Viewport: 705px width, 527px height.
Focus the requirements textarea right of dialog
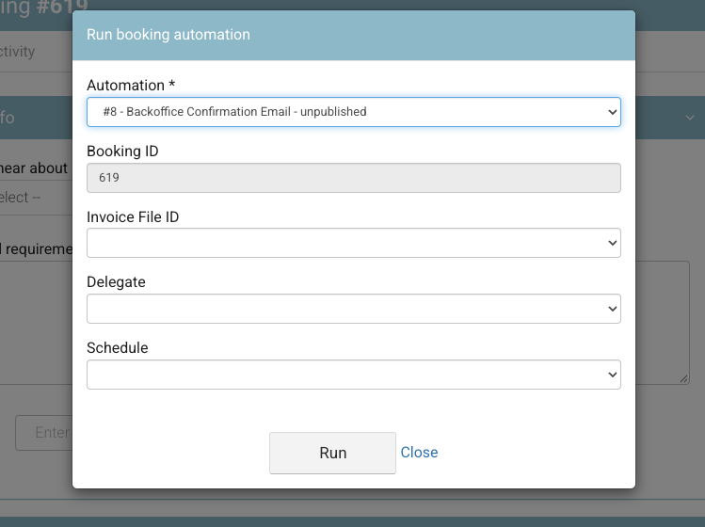coord(663,323)
